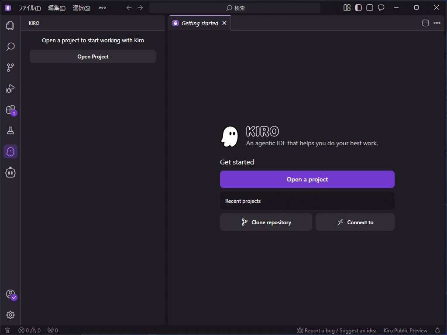Click the bug icon next to Report a bug

pyautogui.click(x=299, y=330)
